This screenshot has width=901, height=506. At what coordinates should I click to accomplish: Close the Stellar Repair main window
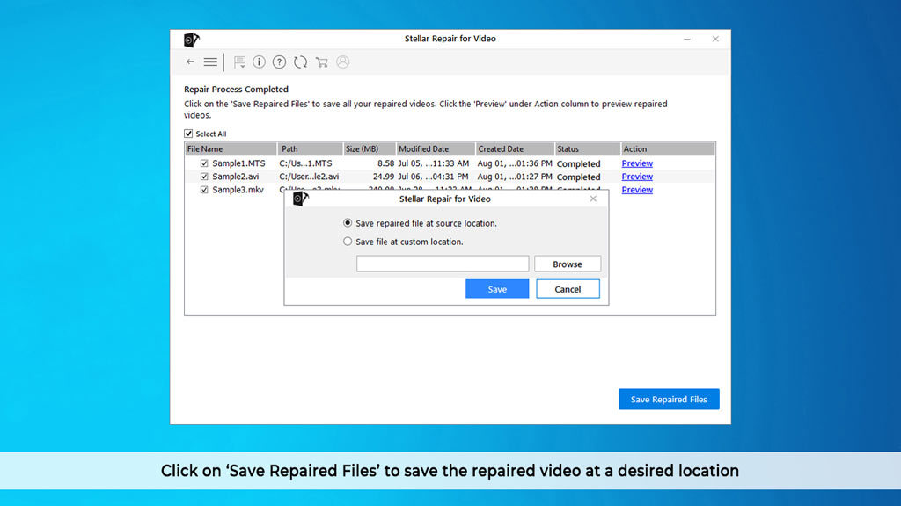(715, 39)
